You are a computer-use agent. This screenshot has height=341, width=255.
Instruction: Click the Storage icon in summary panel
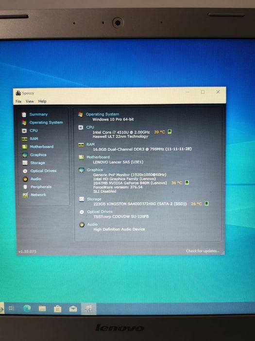coord(82,199)
